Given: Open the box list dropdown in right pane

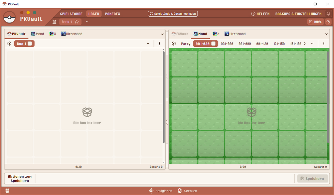Looking at the screenshot, I should tap(312, 44).
